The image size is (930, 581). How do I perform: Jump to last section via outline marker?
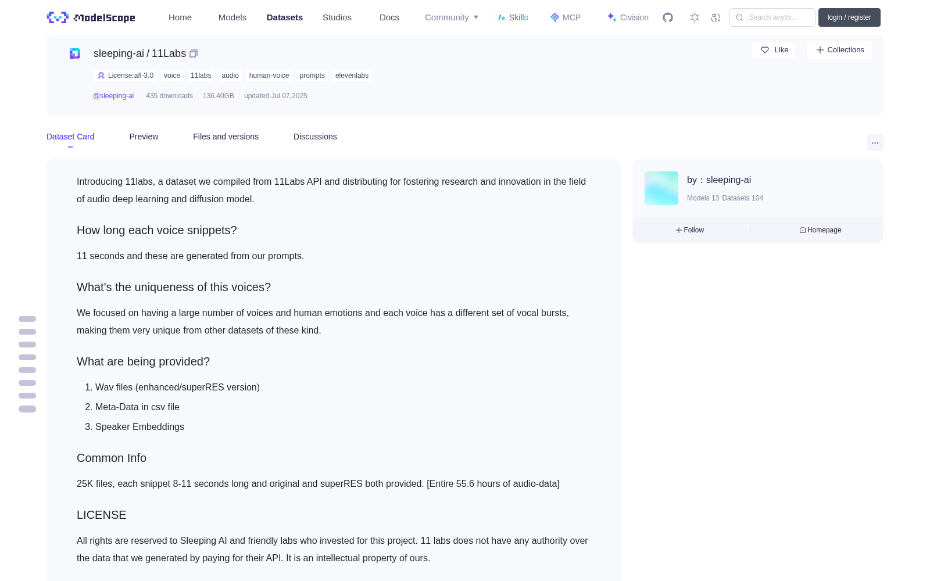(x=27, y=409)
